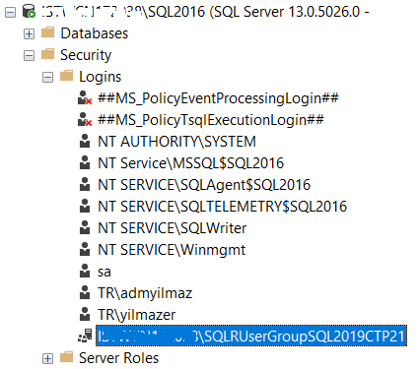
Task: Click the SQL Server instance icon
Action: tap(29, 11)
